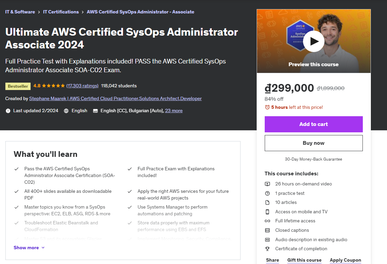387x264 pixels.
Task: Click the Buy now button
Action: coord(313,143)
